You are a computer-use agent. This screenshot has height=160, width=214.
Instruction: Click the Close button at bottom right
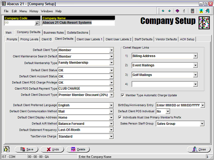199,149
